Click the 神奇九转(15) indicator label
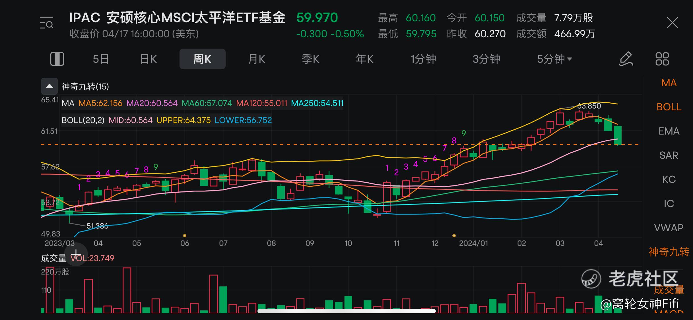Image resolution: width=693 pixels, height=320 pixels. pos(85,86)
